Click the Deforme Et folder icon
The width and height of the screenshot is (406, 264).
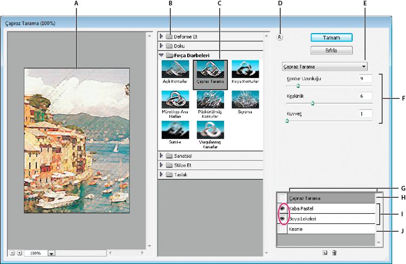pyautogui.click(x=169, y=36)
